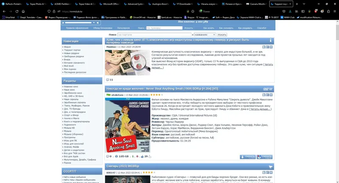Switch to the Auslogics BoostSpeed tab
Screen dimensions: 339x183
(x=159, y=4)
